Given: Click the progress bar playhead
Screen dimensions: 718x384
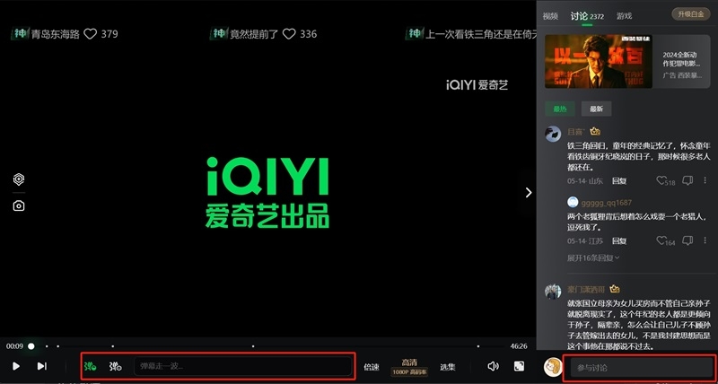Looking at the screenshot, I should [31, 346].
